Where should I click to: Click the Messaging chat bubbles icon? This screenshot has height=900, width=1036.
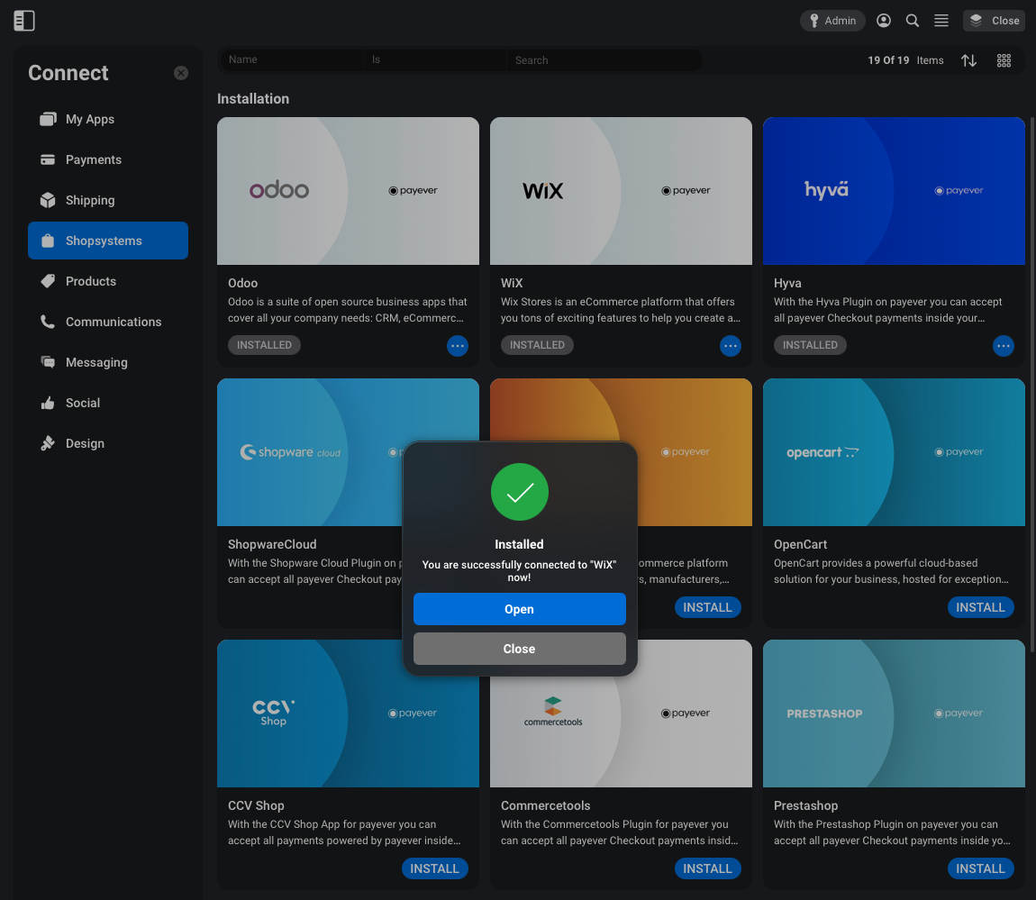[48, 362]
